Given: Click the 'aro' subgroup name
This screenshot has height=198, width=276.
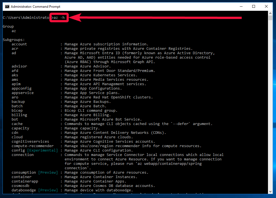Looking at the screenshot, I should click(15, 97).
